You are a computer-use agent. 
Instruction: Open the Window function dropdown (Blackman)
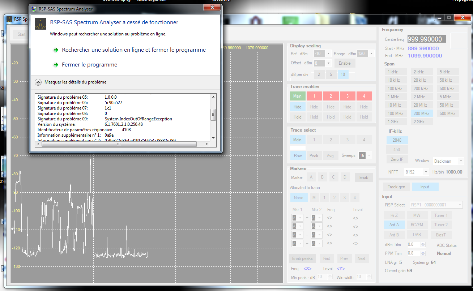coord(448,161)
